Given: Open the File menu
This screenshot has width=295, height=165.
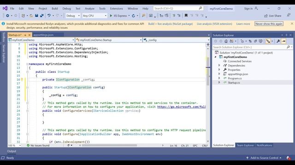Looking at the screenshot, I should (x=12, y=9).
